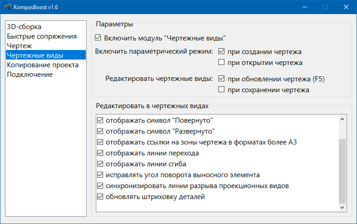This screenshot has height=224, width=357.
Task: Uncheck "при создании чертежа" option
Action: (x=222, y=52)
